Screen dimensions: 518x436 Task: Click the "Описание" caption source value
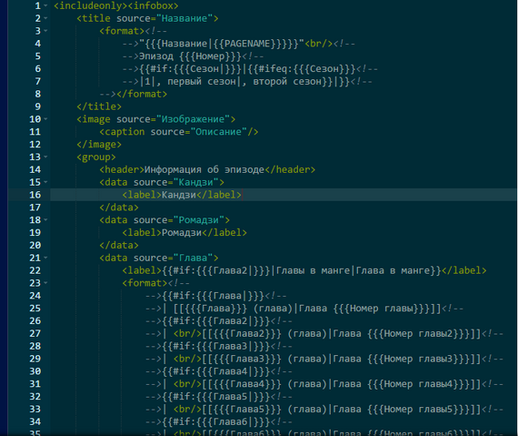point(219,132)
